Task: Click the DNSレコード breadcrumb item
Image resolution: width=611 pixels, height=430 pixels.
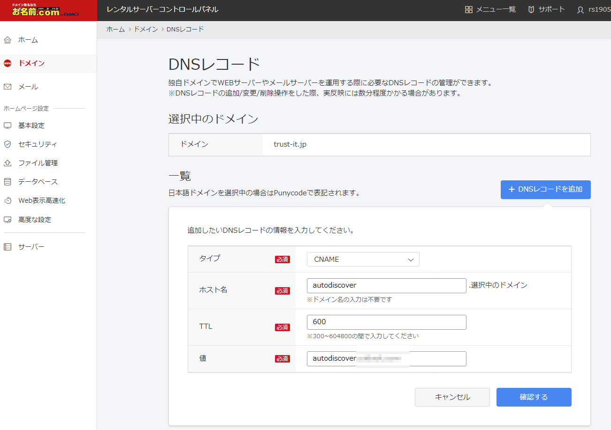Action: tap(185, 29)
